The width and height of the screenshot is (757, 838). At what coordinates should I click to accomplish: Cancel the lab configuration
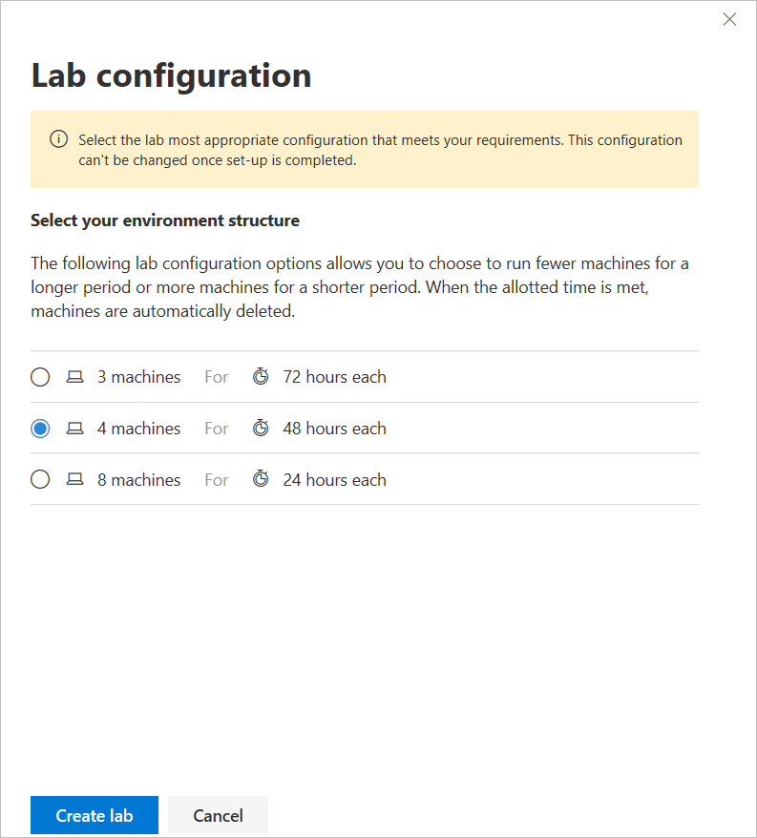[x=218, y=816]
